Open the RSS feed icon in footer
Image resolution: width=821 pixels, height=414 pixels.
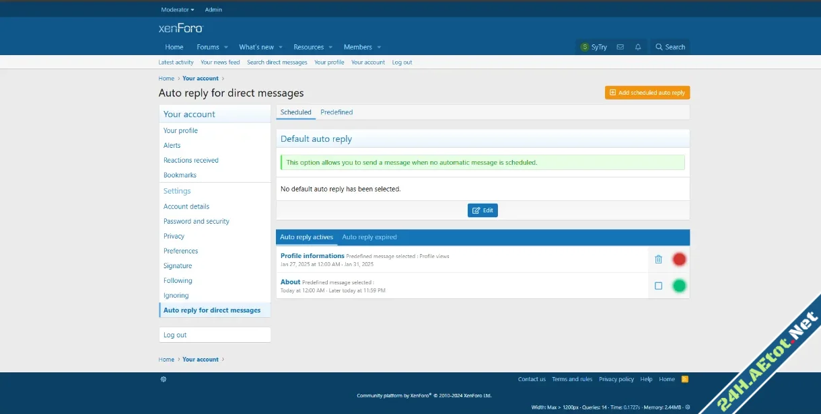(685, 379)
